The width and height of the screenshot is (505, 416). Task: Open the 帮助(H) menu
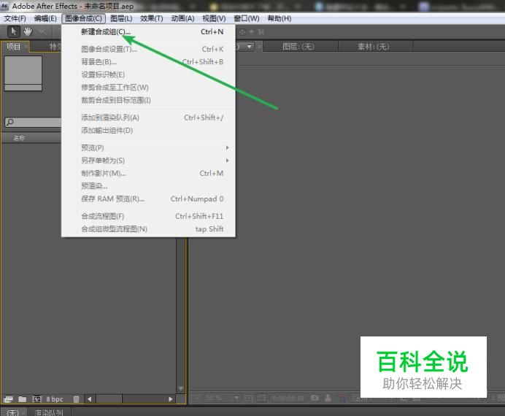pos(280,19)
